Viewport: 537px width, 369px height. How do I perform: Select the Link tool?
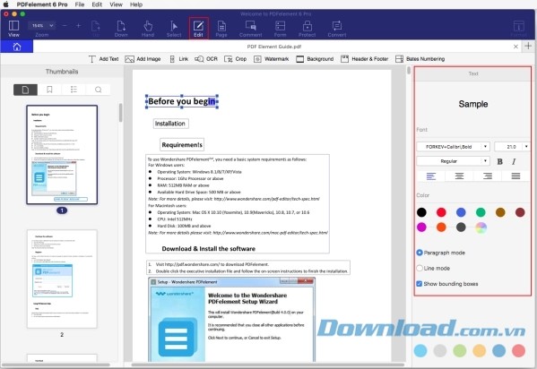coord(179,59)
